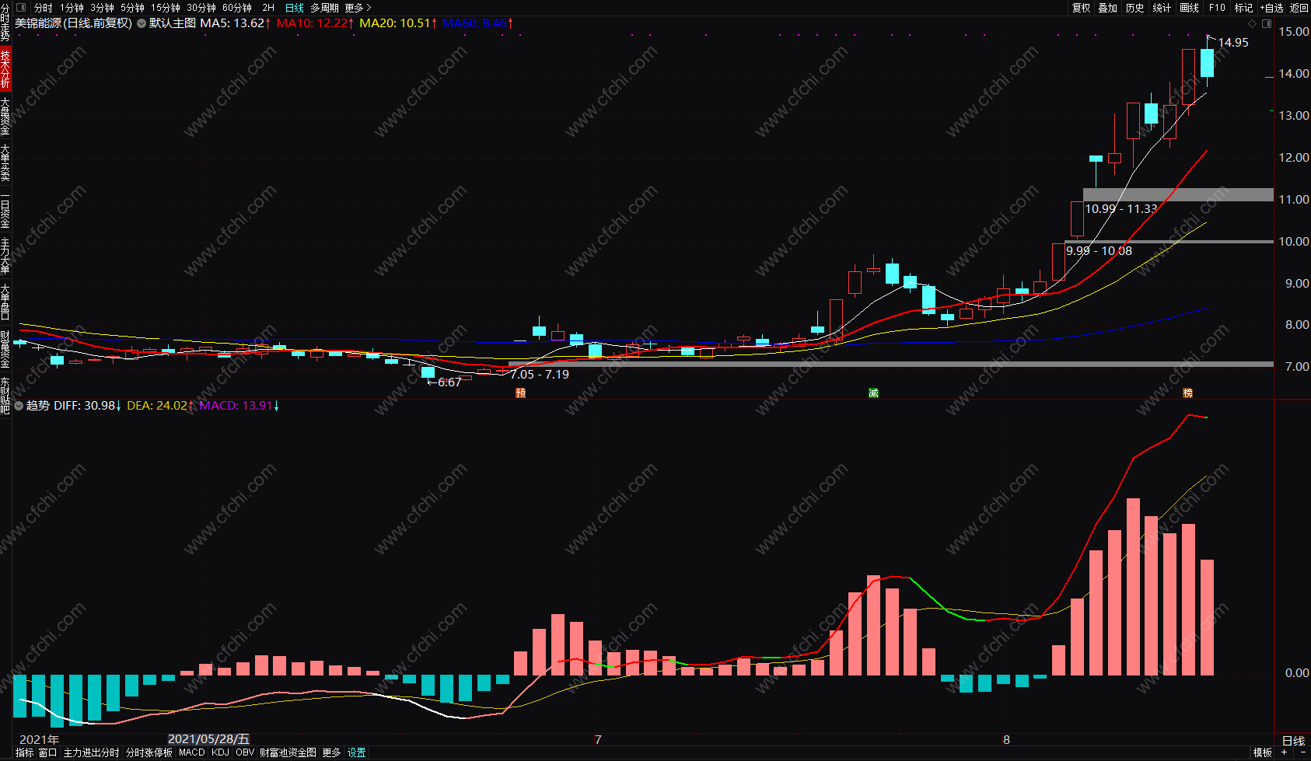Open 大盘资金 in left sidebar
Screen dimensions: 1311x761
(5, 116)
